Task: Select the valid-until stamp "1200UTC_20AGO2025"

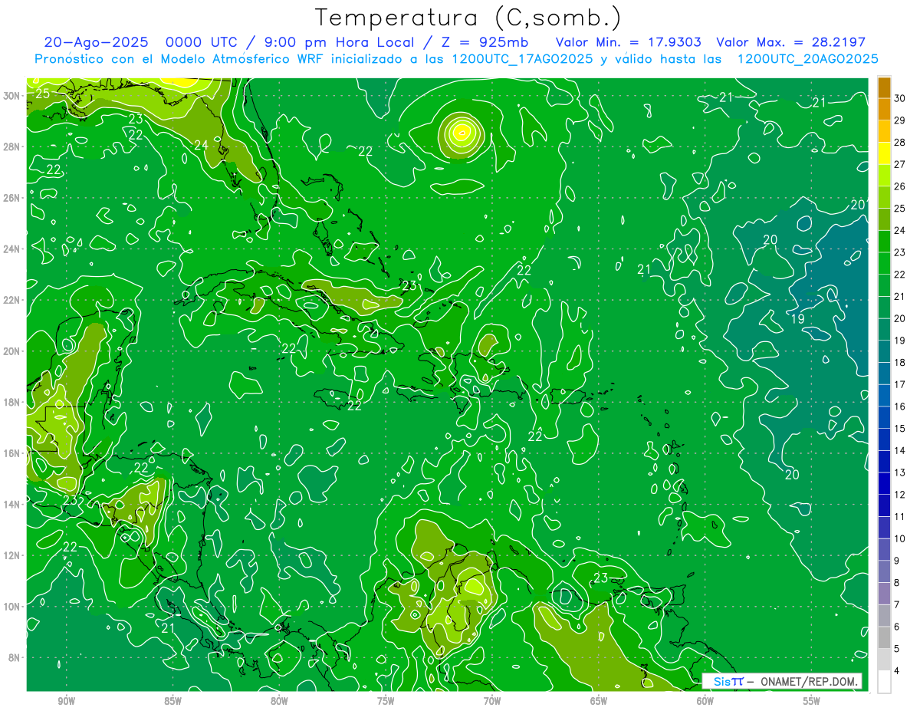Action: (x=807, y=59)
